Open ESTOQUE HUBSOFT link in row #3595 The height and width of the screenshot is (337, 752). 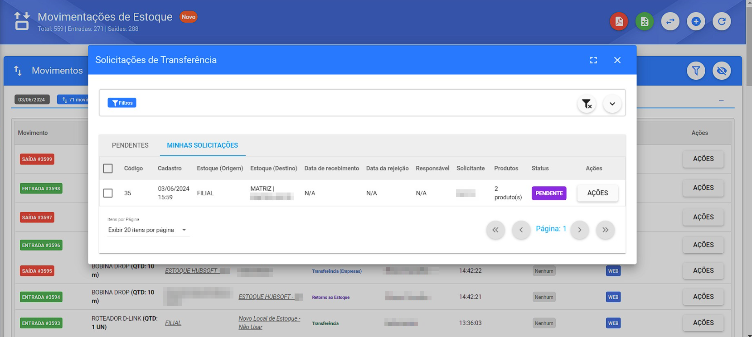coord(197,271)
